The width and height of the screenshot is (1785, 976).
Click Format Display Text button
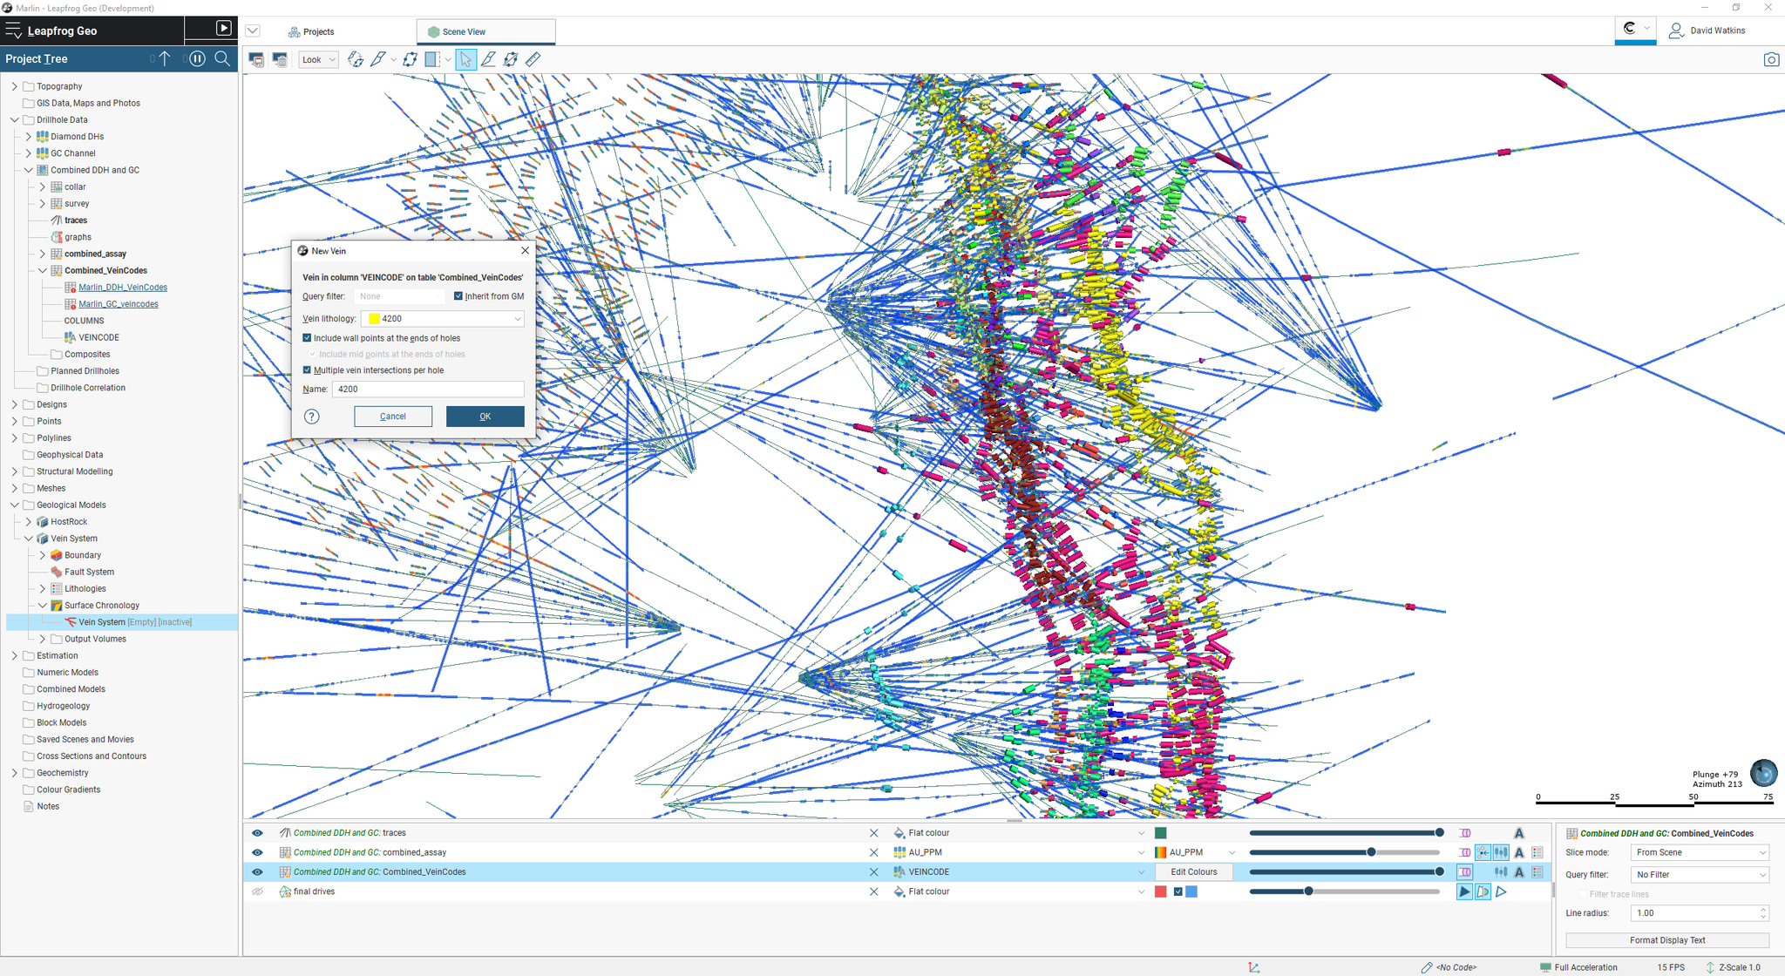(x=1667, y=940)
